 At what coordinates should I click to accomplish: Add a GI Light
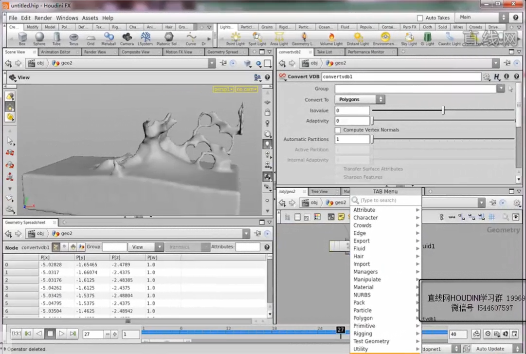point(427,38)
